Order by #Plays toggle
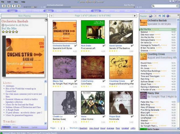 [148, 11]
